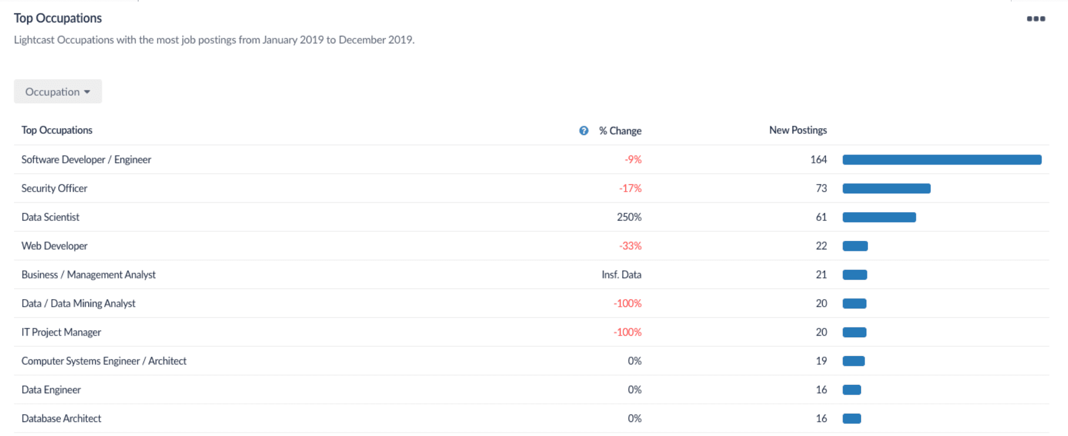Open the three-dot options menu
1068x436 pixels.
1036,19
